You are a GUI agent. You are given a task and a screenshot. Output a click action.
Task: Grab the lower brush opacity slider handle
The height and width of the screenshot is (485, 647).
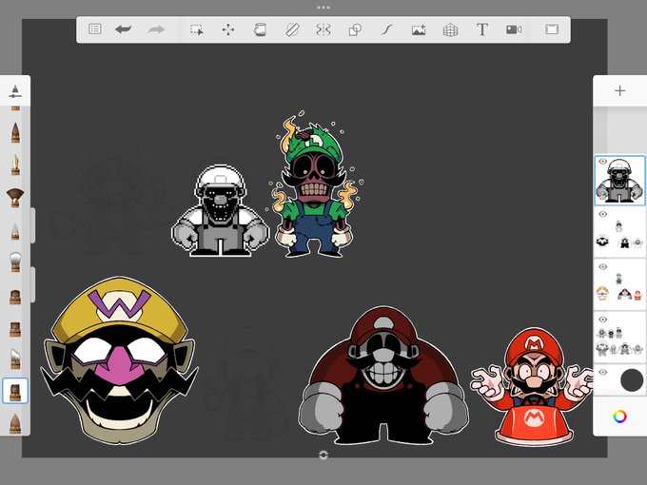(x=33, y=284)
